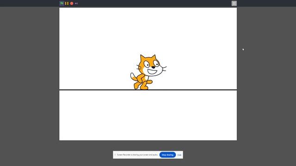Exit fullscreen via the top-right grid icon
Image resolution: width=296 pixels, height=166 pixels.
click(234, 3)
